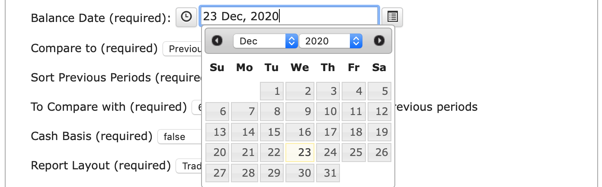This screenshot has height=187, width=602.
Task: Choose December 31 in the date picker
Action: click(328, 173)
